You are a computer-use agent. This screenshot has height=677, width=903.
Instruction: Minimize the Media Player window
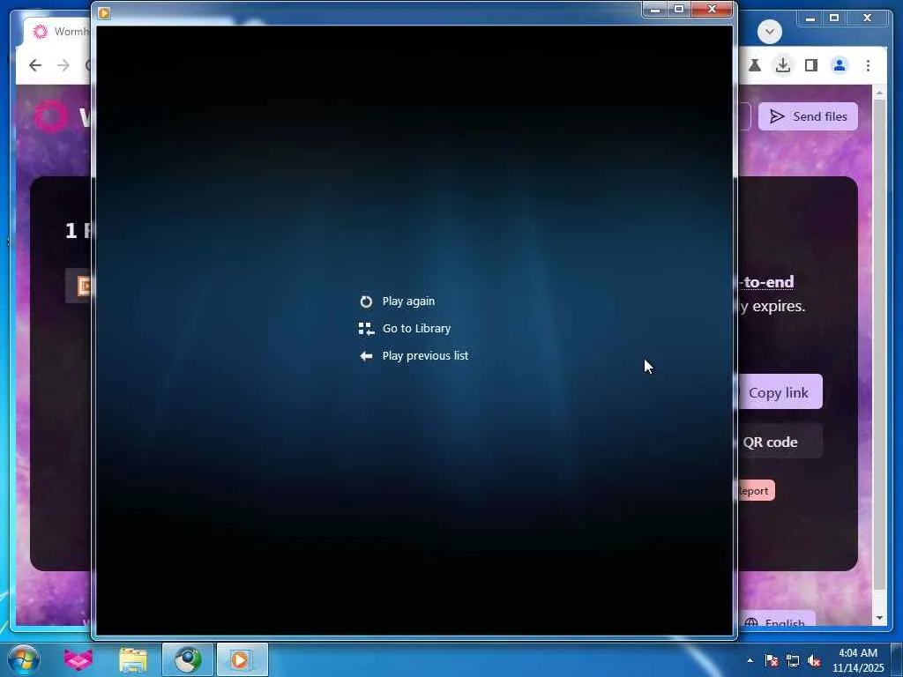[655, 9]
